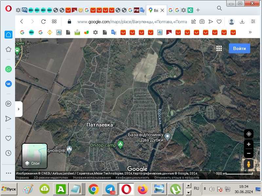Open the Слои layers thumbnail

coord(35,156)
